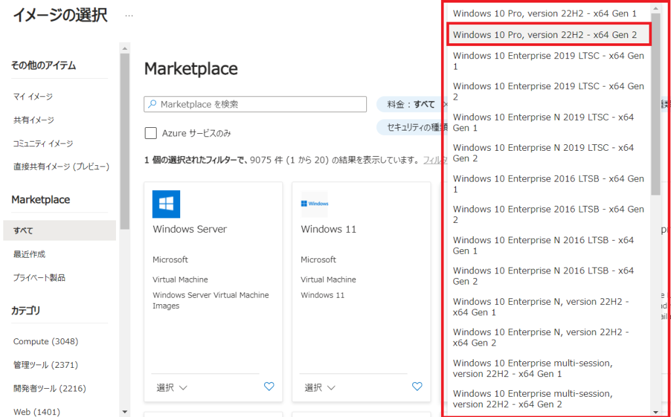Open the 料金 : すべて filter pill
Viewport: 671px width, 417px height.
coord(411,104)
